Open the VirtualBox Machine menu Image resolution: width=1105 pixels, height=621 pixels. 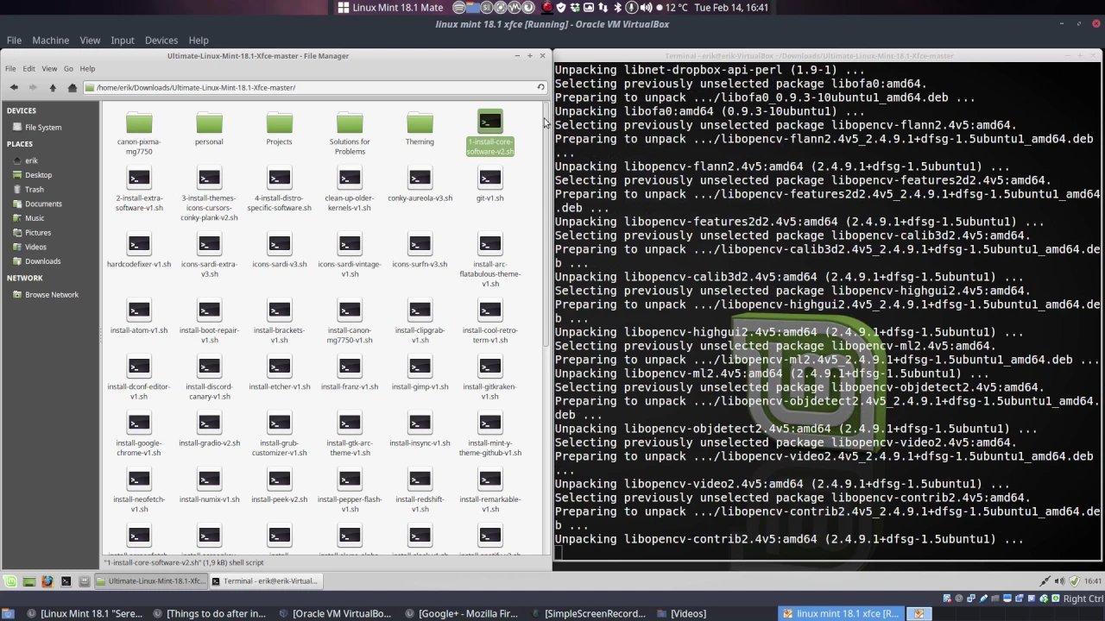pos(50,41)
